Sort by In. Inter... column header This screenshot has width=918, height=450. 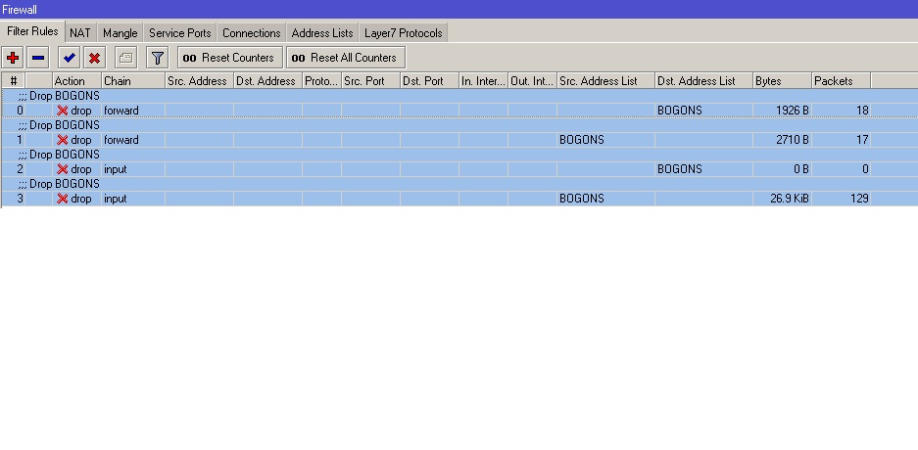483,80
